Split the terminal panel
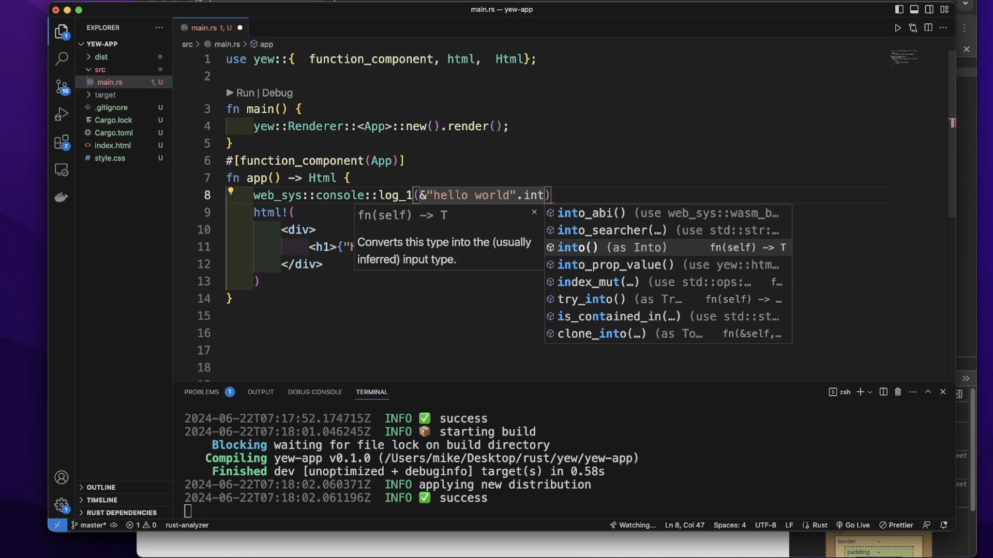 coord(883,392)
